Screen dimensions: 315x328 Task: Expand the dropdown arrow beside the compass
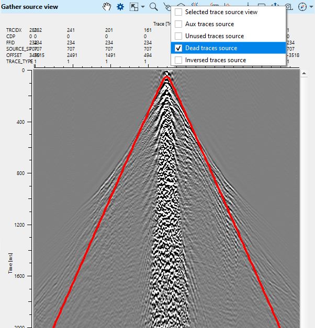[x=311, y=7]
